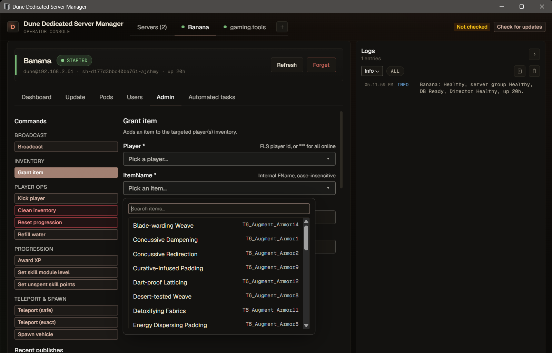Viewport: 552px width, 353px height.
Task: Select the Admin tab
Action: click(166, 97)
